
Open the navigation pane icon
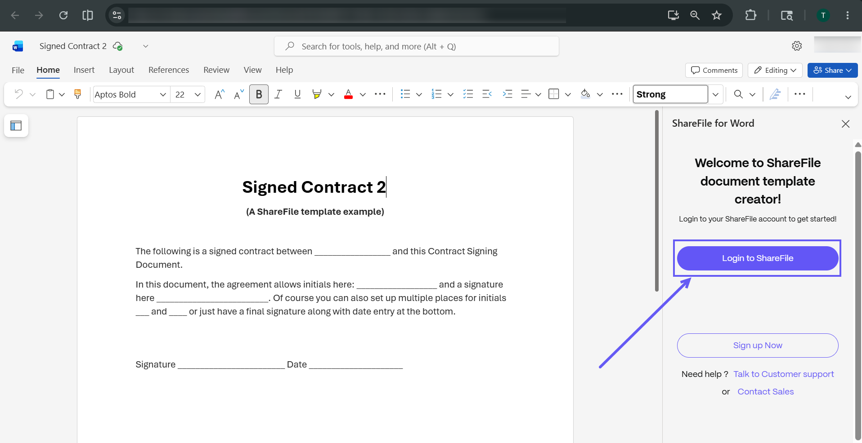click(16, 126)
